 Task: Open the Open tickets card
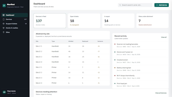pyautogui.click(x=84, y=21)
